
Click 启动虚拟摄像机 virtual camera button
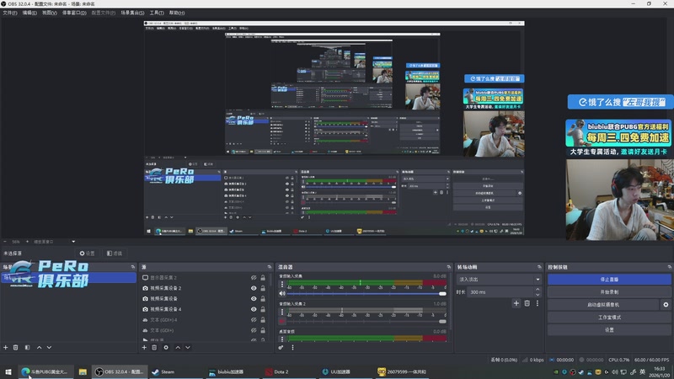pos(603,305)
